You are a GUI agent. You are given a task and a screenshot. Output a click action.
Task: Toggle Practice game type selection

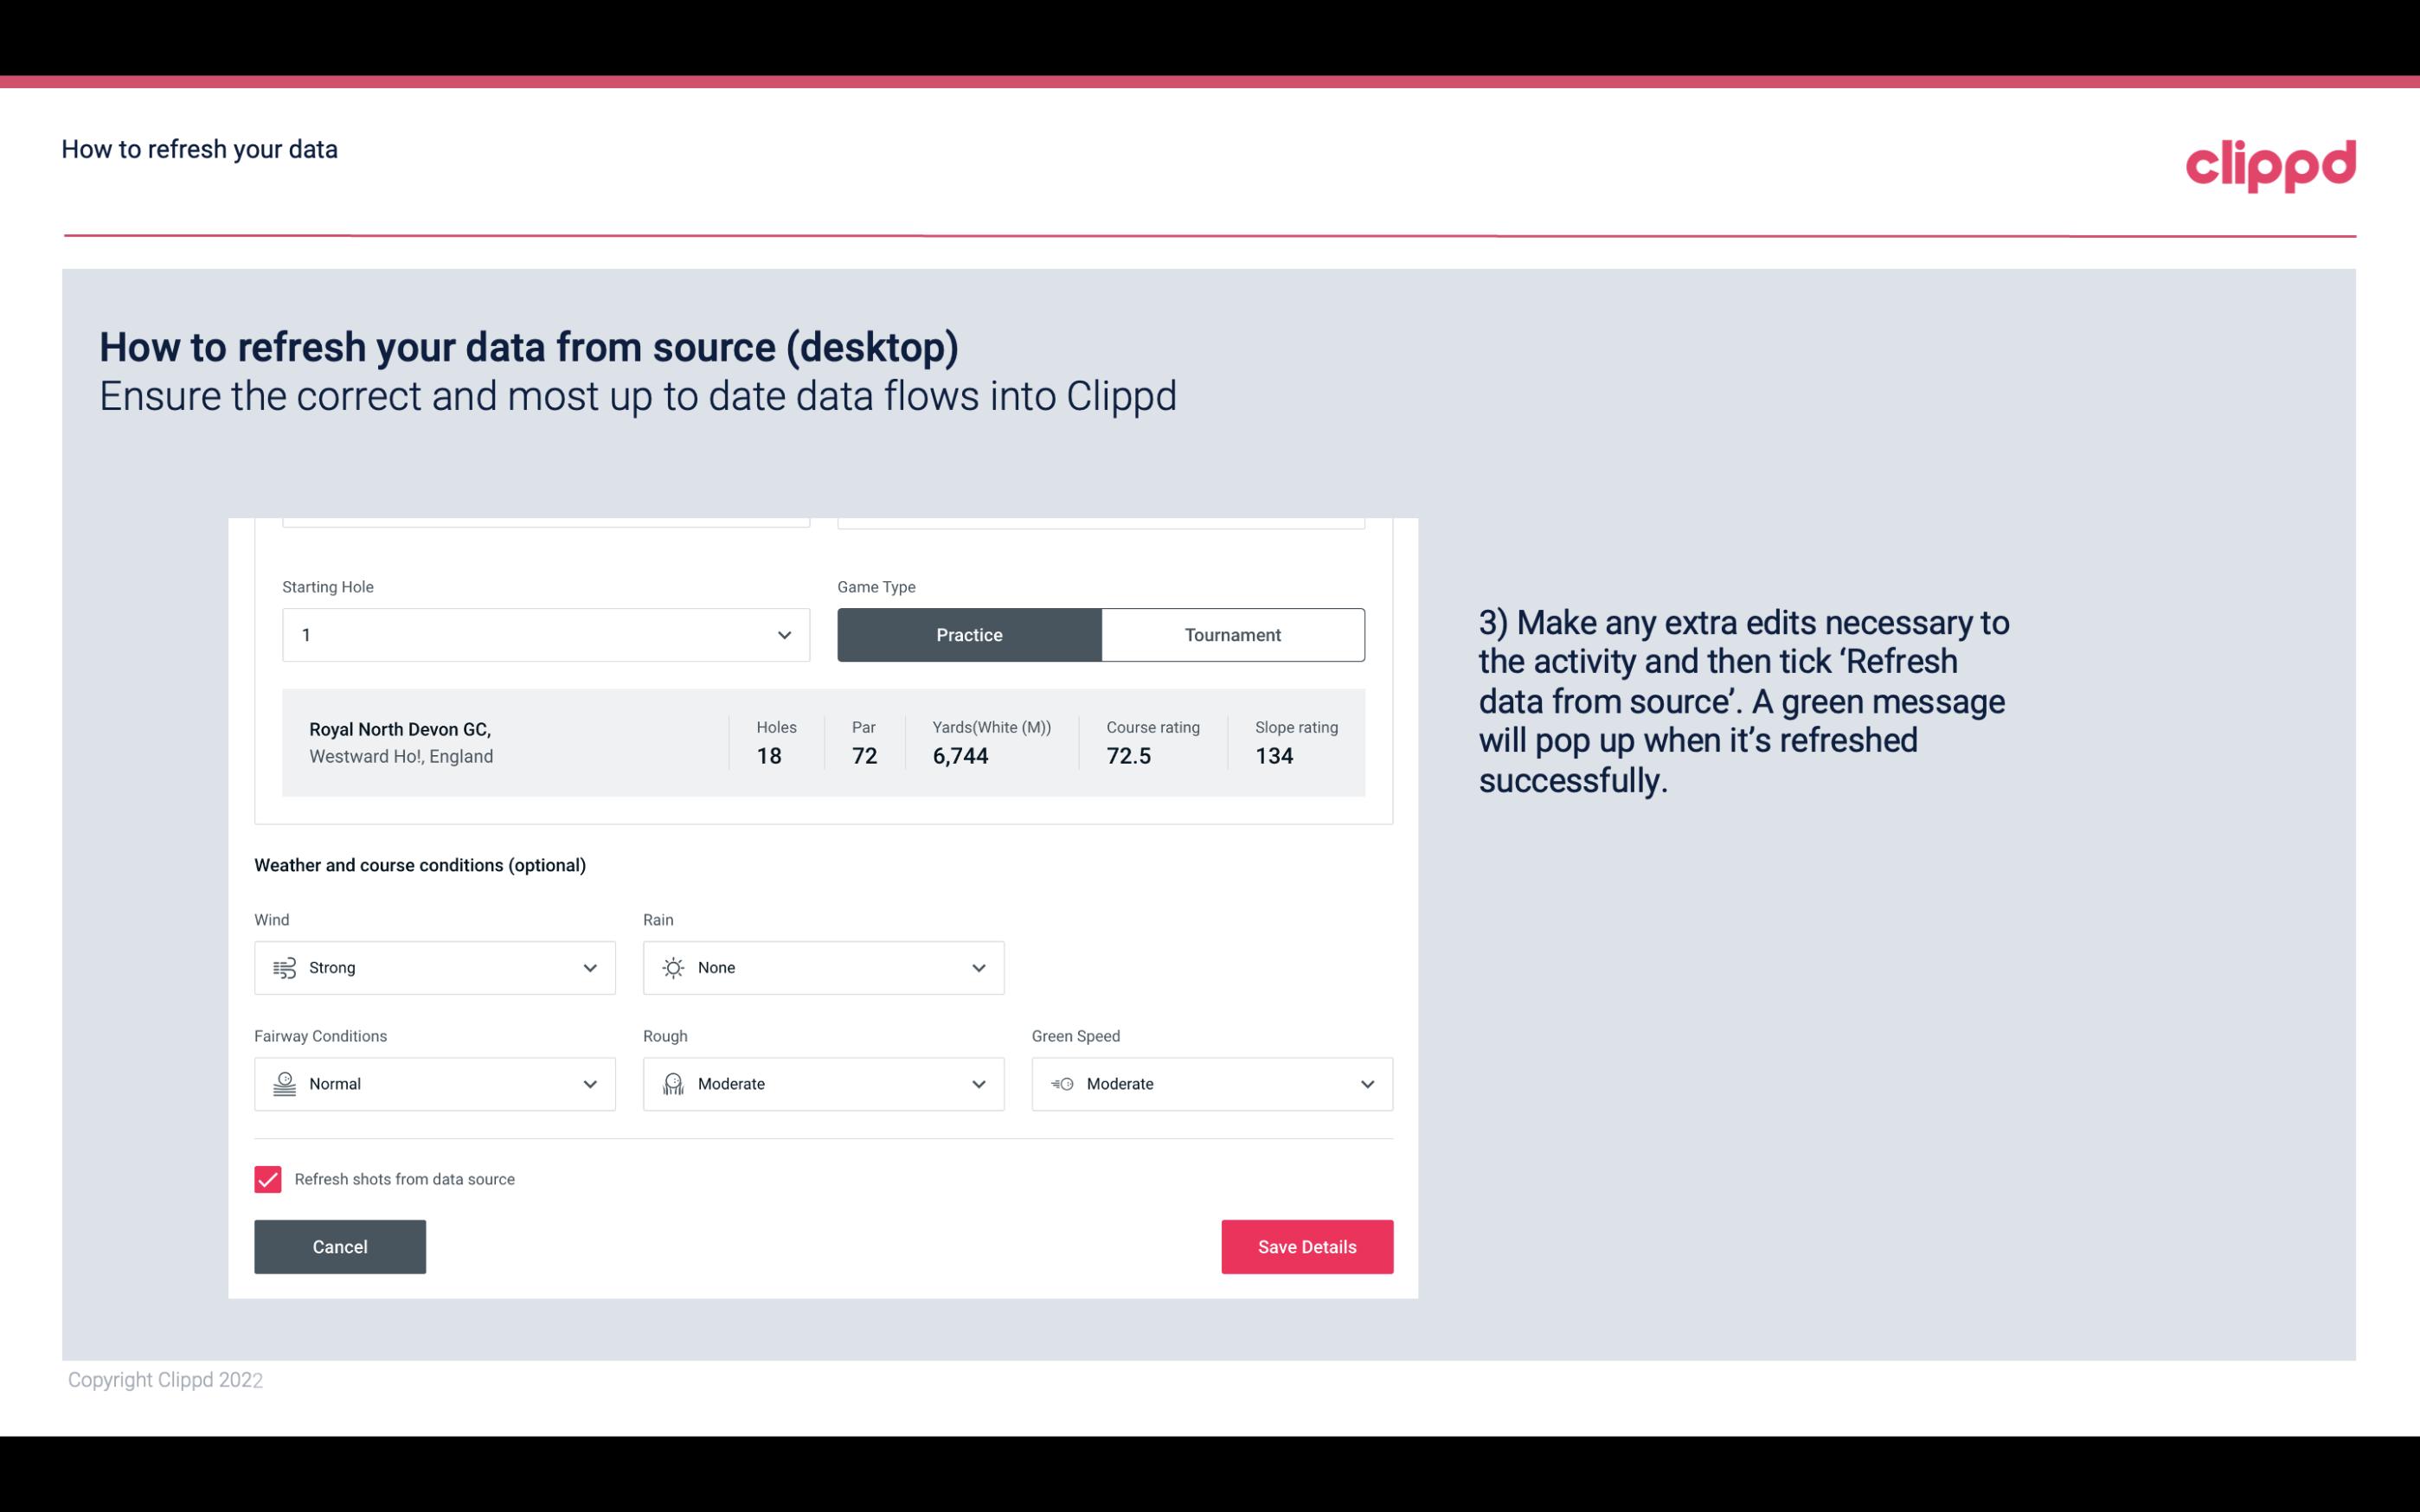pos(969,634)
